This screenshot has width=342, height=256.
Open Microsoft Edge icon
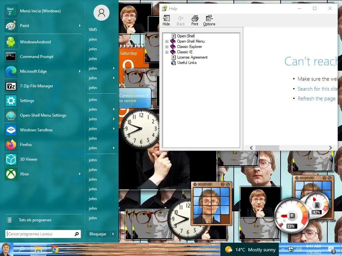(11, 71)
